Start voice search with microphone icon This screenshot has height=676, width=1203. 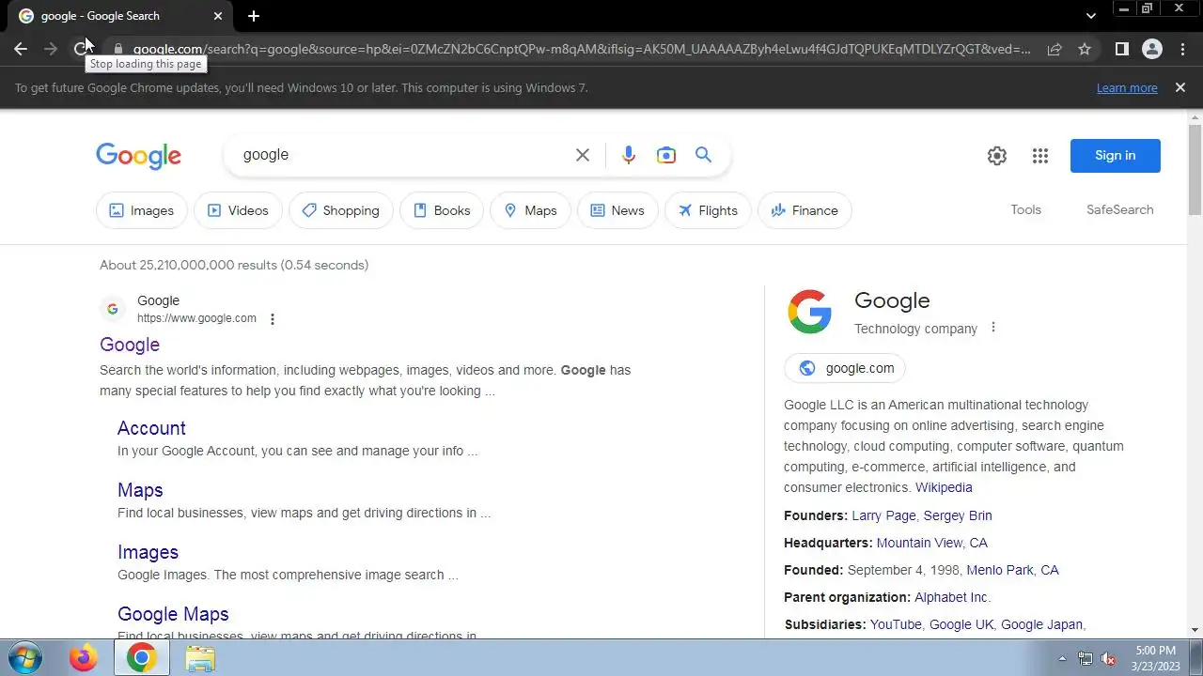(x=629, y=155)
